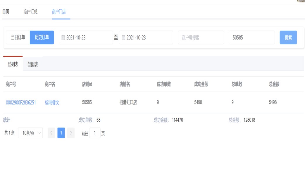This screenshot has height=177, width=305.
Task: Open the 首页 tab
Action: point(6,12)
